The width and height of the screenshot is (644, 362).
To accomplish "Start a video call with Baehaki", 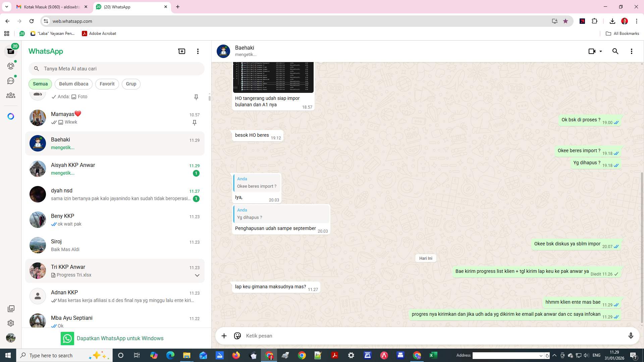I will pyautogui.click(x=591, y=51).
